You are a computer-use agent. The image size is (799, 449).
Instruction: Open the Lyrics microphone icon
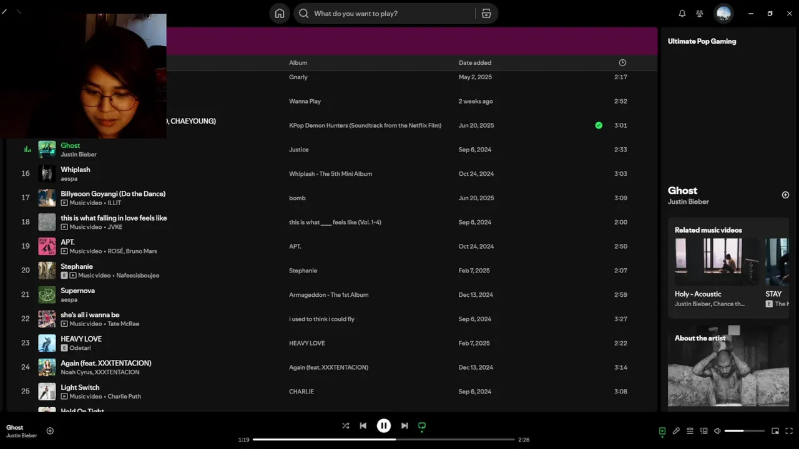676,431
